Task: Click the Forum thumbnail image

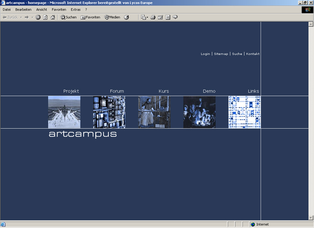Action: (x=109, y=112)
